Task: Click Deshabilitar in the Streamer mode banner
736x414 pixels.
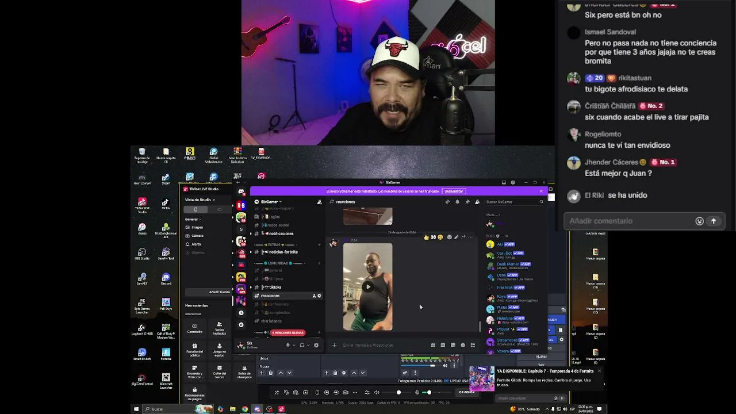Action: (454, 191)
